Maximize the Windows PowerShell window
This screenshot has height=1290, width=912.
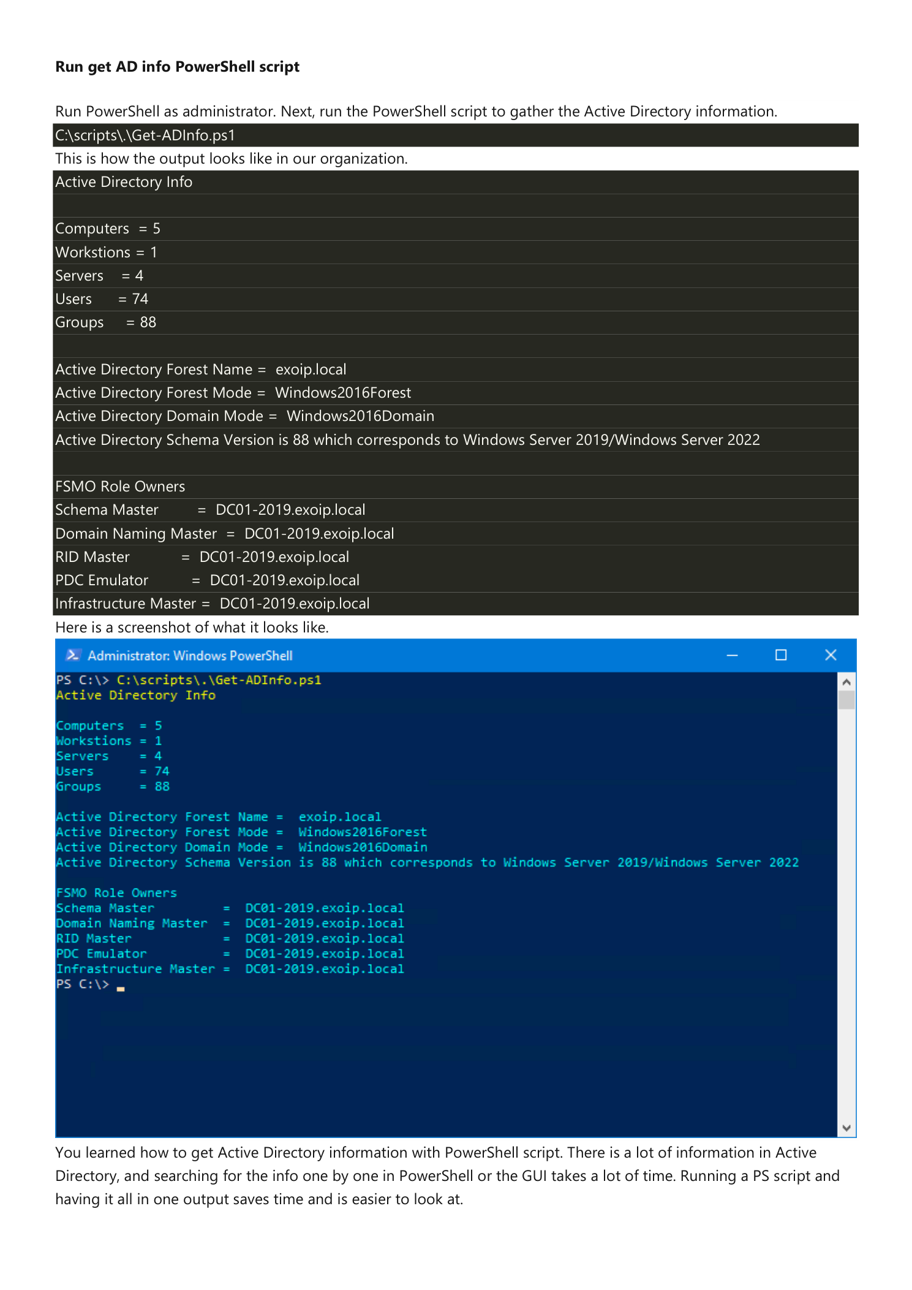point(781,655)
